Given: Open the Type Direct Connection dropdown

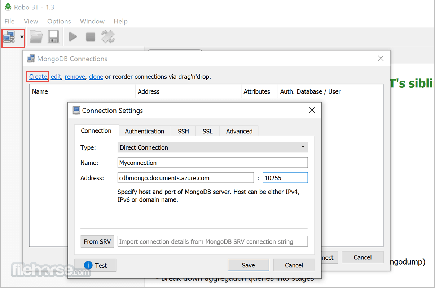Looking at the screenshot, I should click(x=213, y=147).
